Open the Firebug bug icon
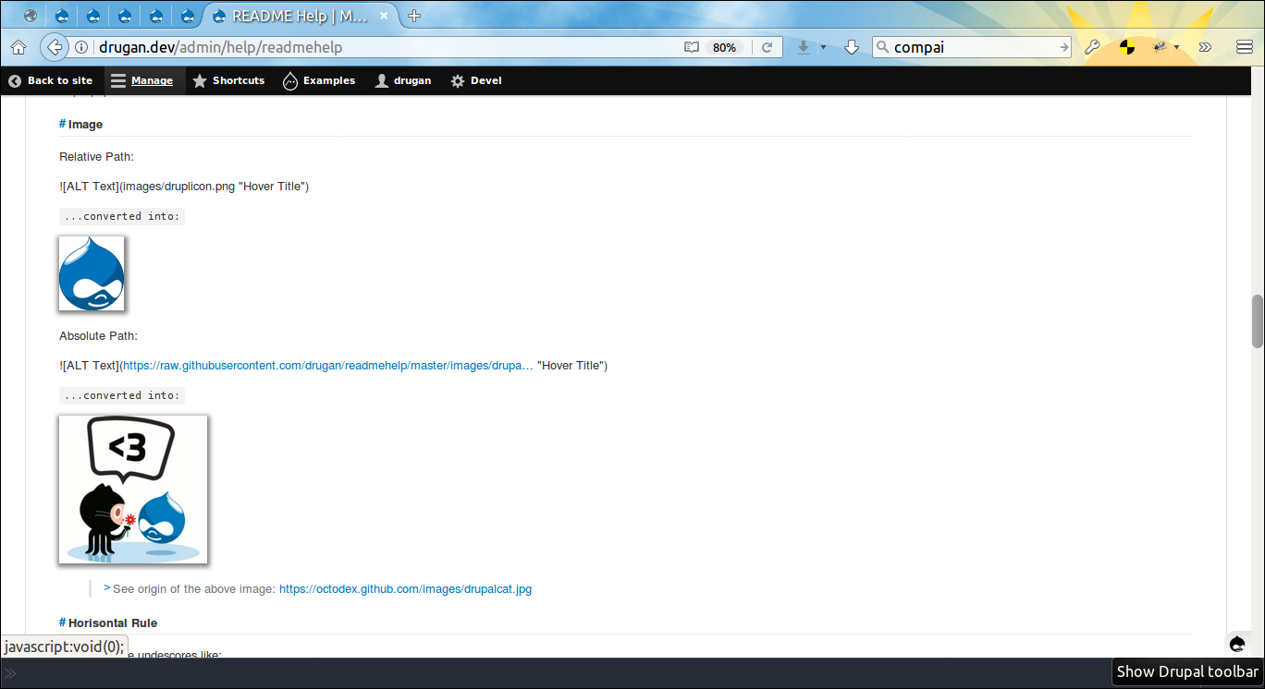The image size is (1265, 689). pyautogui.click(x=1160, y=47)
